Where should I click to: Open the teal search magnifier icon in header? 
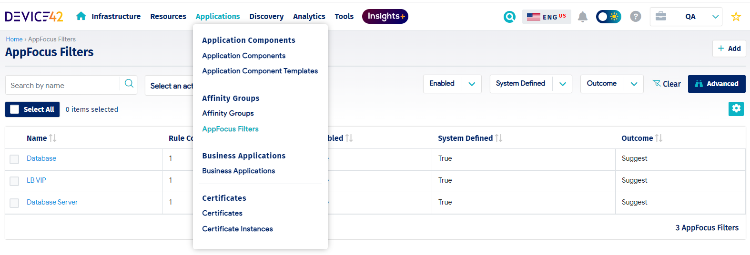pos(509,17)
